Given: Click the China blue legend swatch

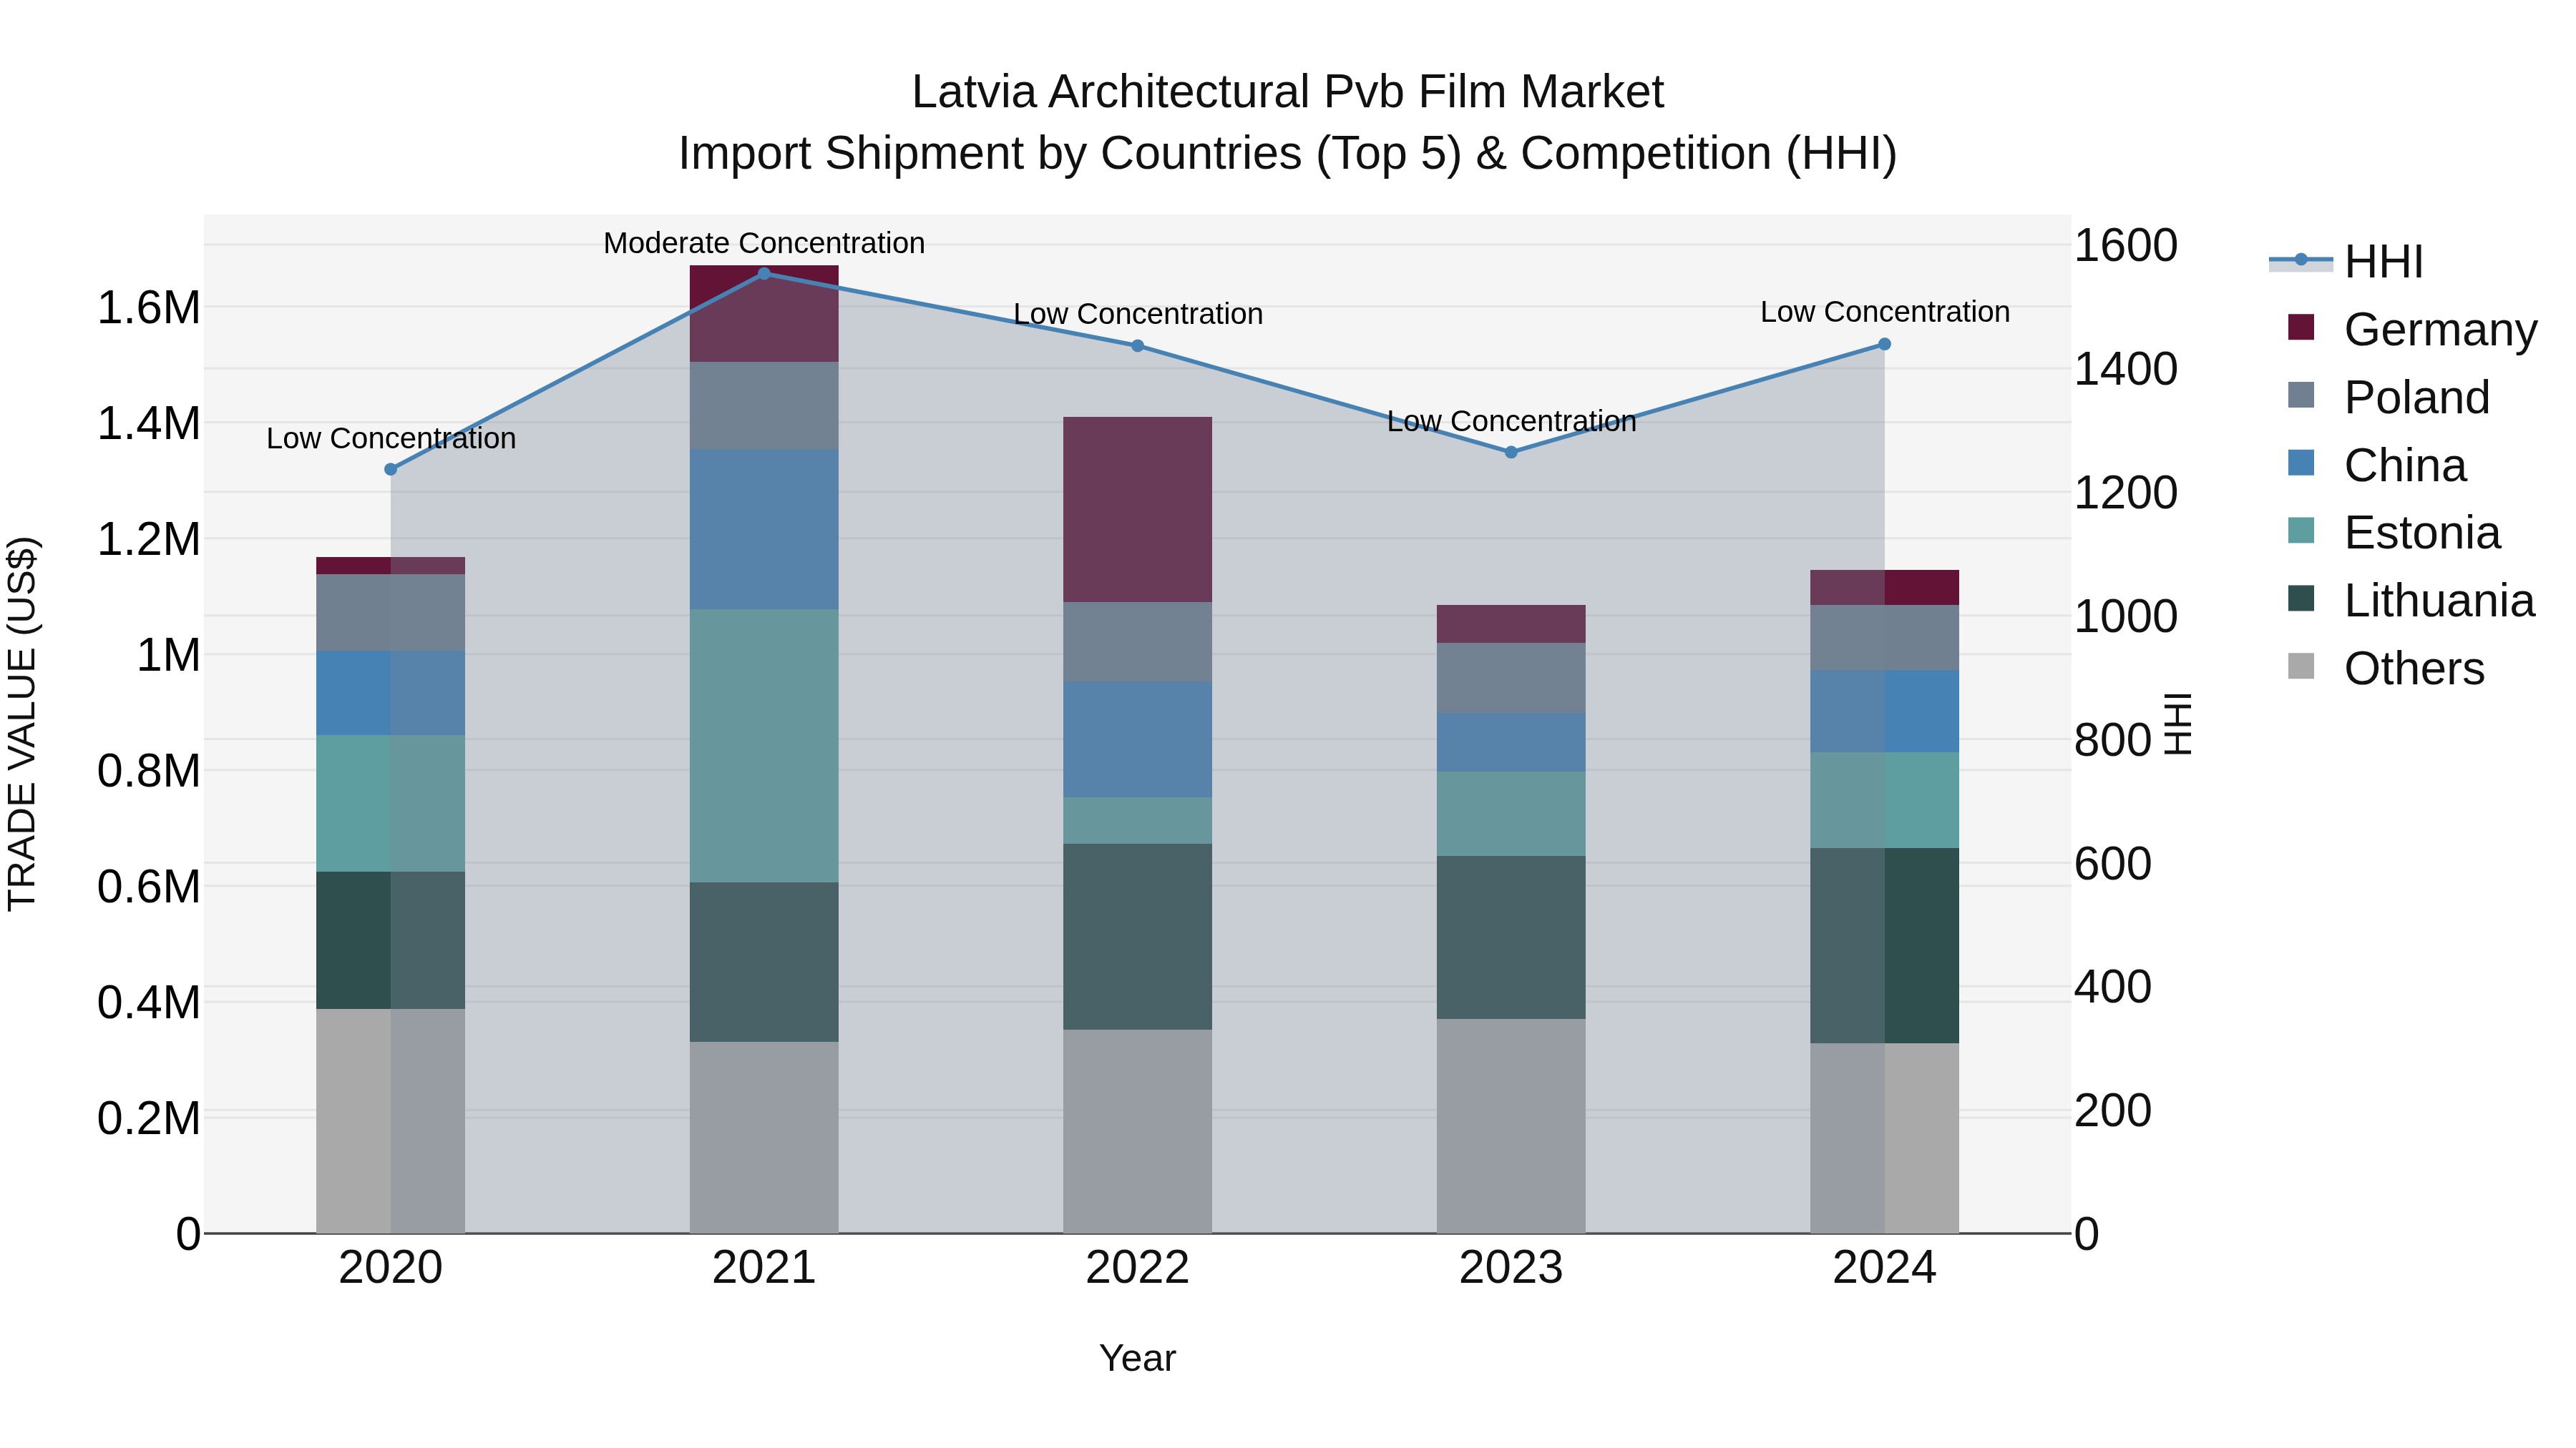Looking at the screenshot, I should (x=2301, y=463).
